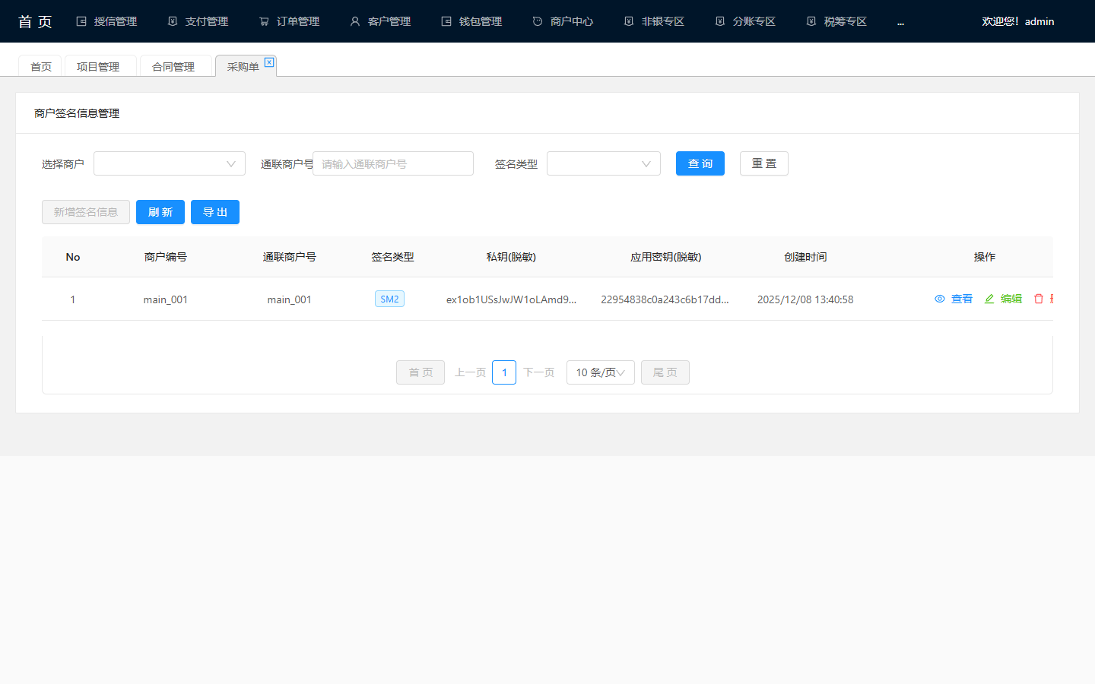Image resolution: width=1095 pixels, height=684 pixels.
Task: Click the red trash delete icon in main_001 row
Action: coord(1039,299)
